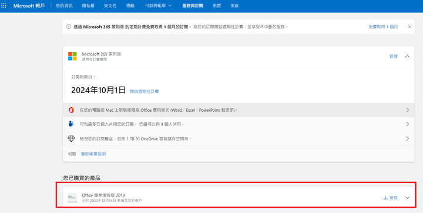The image size is (423, 213).
Task: Click the diamond benefits icon
Action: click(x=71, y=139)
